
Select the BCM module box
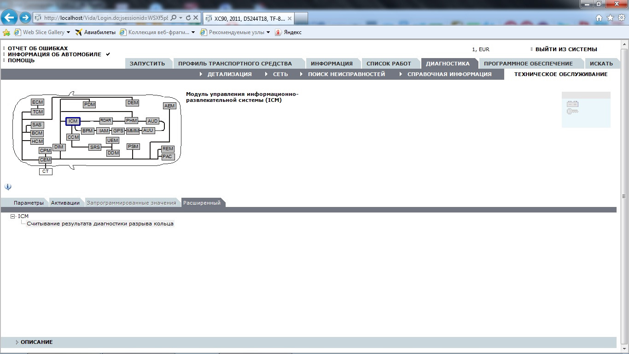point(37,133)
